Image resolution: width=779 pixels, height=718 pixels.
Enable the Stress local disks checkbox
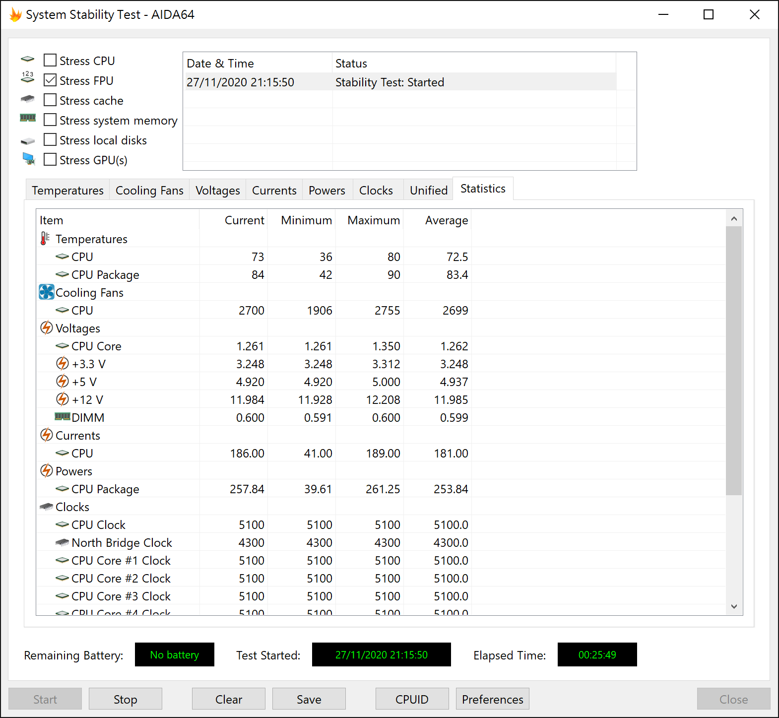pyautogui.click(x=50, y=139)
